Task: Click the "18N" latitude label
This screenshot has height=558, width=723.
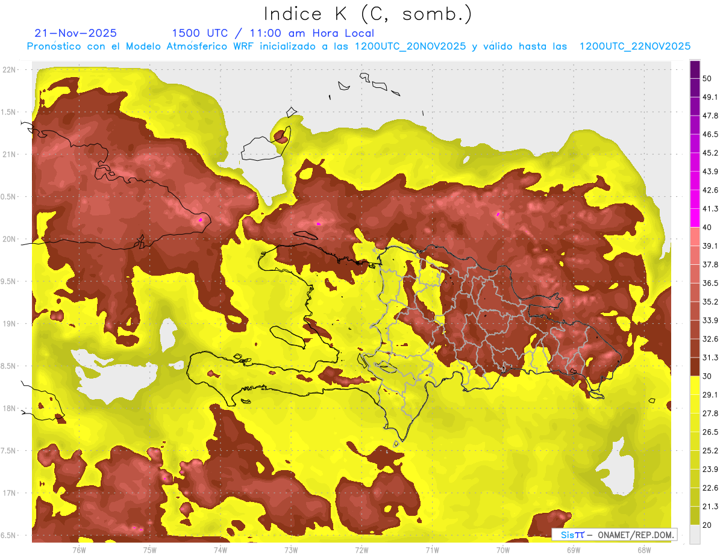Action: click(9, 409)
